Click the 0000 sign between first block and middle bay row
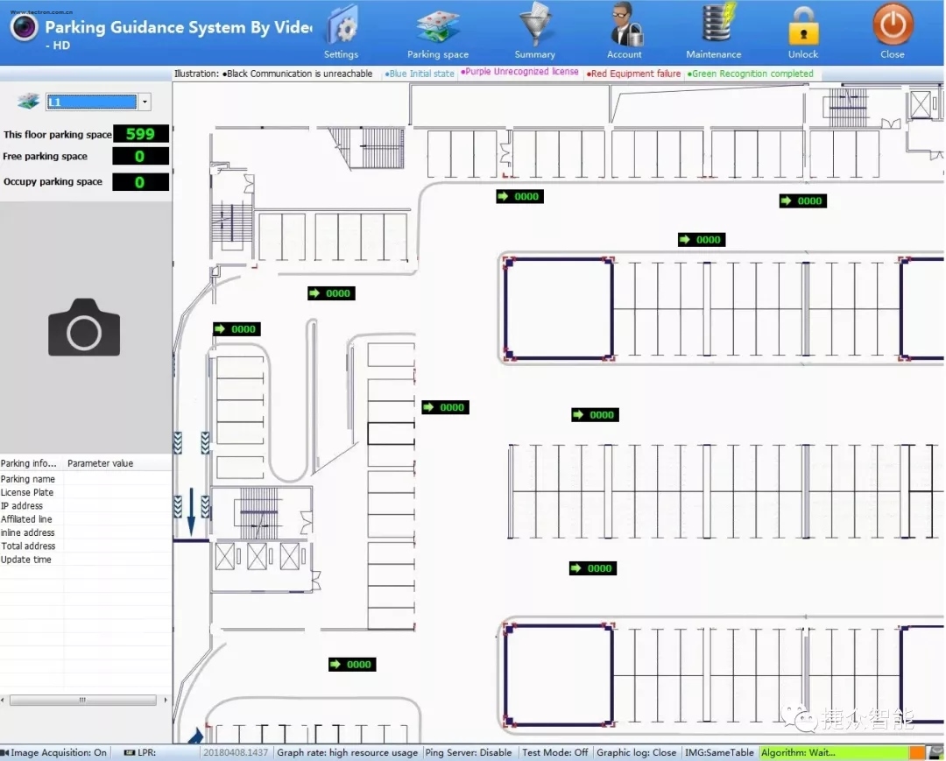 point(595,415)
